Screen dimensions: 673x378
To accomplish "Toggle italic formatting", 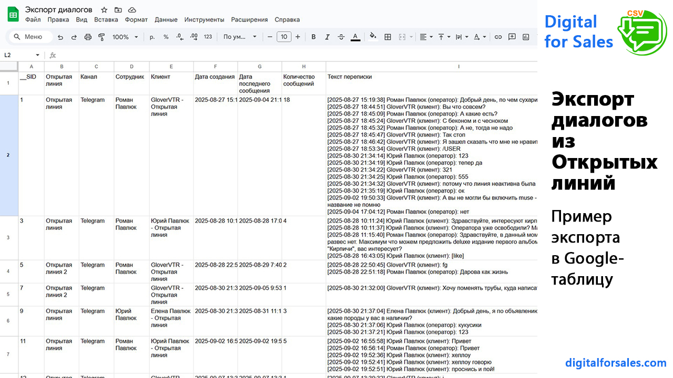I will (327, 37).
